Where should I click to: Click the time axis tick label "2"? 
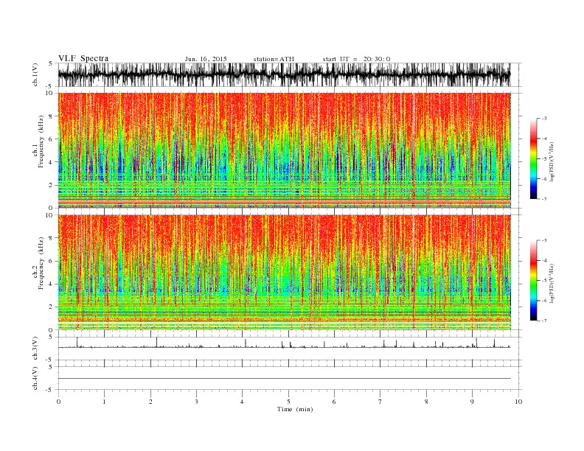(x=150, y=402)
